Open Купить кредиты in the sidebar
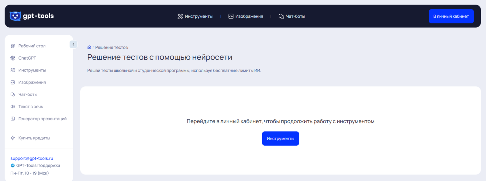Screen dimensions: 486x181 [x=34, y=138]
